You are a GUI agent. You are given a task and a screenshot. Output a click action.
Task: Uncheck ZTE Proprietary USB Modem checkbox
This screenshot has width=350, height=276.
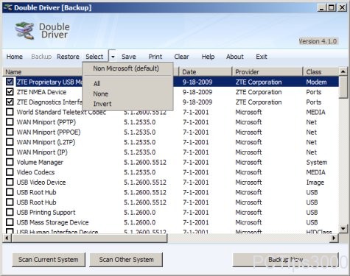[x=10, y=82]
